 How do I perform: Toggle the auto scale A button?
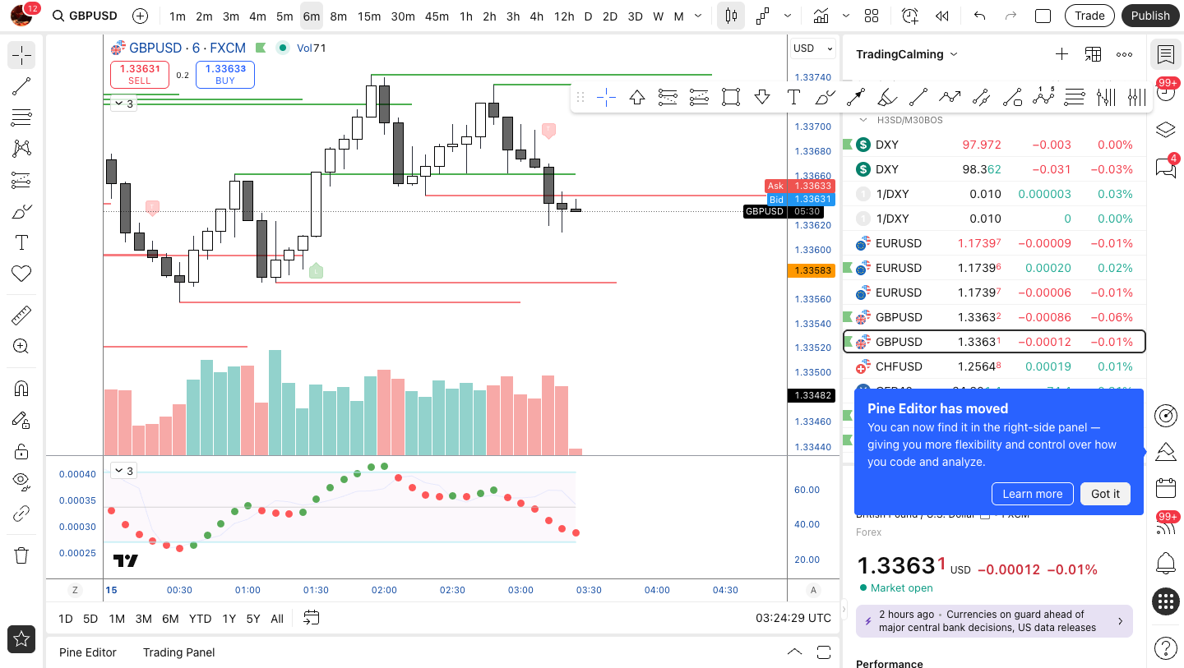click(814, 590)
